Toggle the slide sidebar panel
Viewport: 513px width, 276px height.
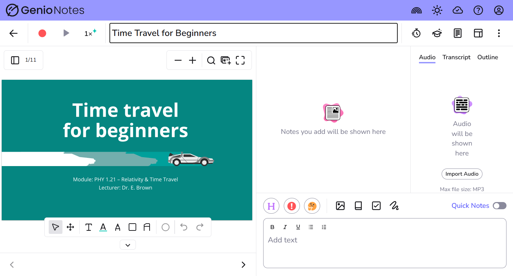pos(15,60)
